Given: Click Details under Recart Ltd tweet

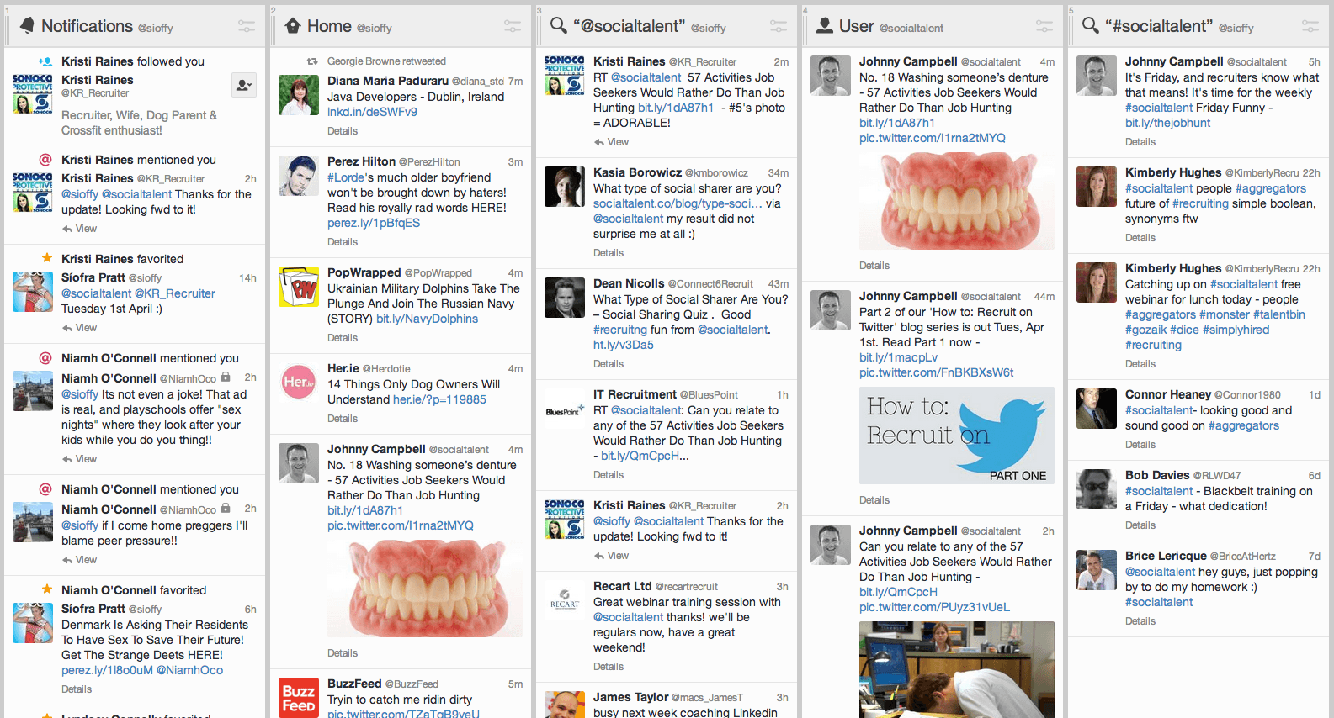Looking at the screenshot, I should (x=609, y=667).
